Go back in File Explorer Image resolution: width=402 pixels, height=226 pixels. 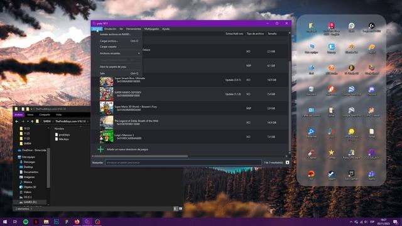pyautogui.click(x=17, y=121)
